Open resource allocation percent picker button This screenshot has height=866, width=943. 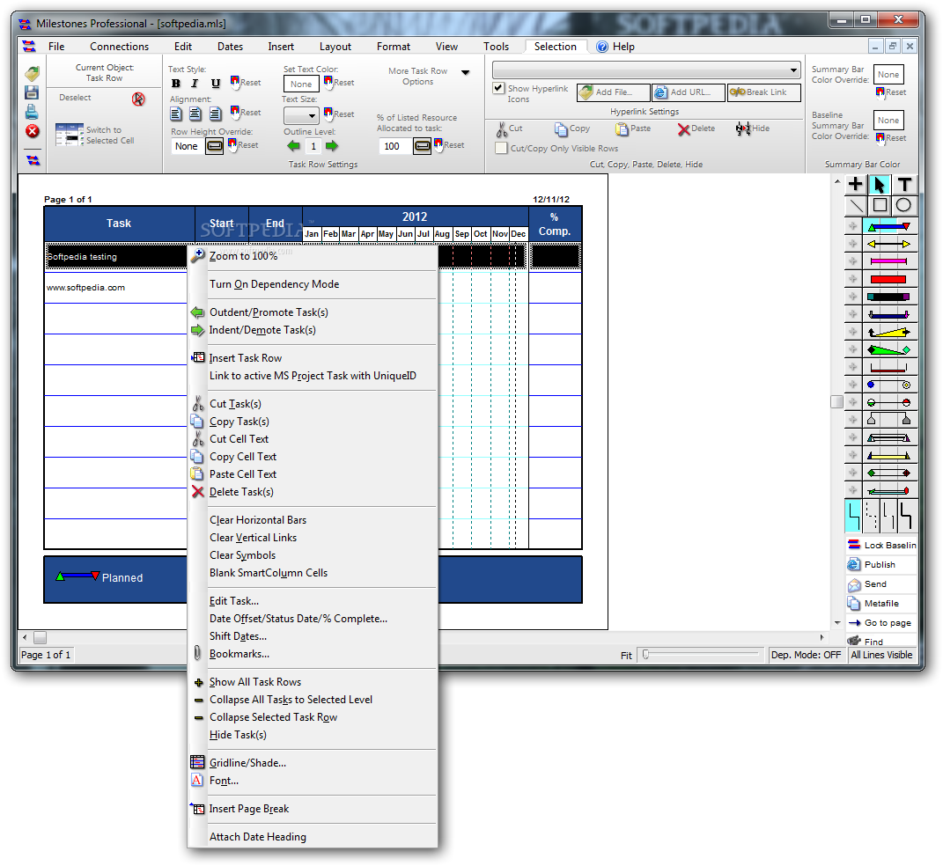pos(422,146)
